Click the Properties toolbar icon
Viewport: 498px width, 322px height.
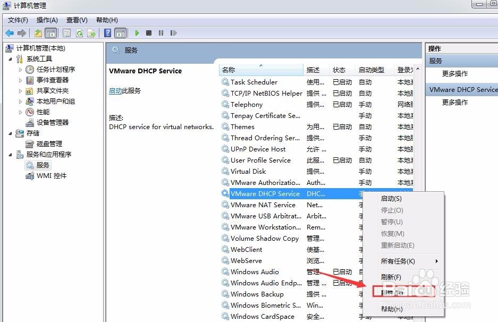66,33
